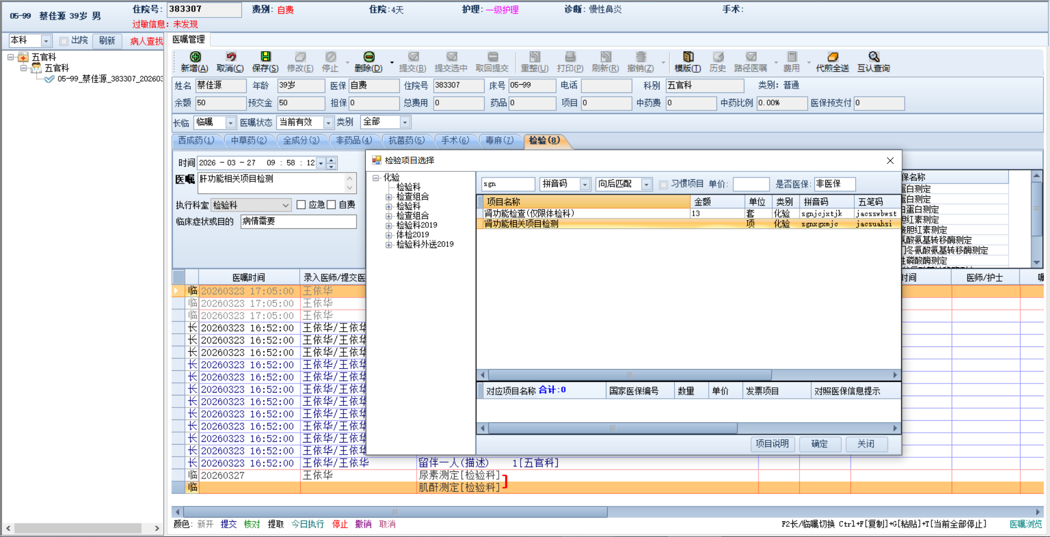Click the 临床症状或目的 input field
The width and height of the screenshot is (1050, 537).
coord(299,221)
